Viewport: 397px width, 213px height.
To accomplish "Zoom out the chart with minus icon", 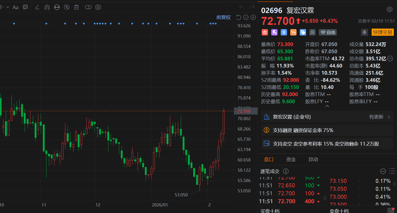I will (246, 17).
